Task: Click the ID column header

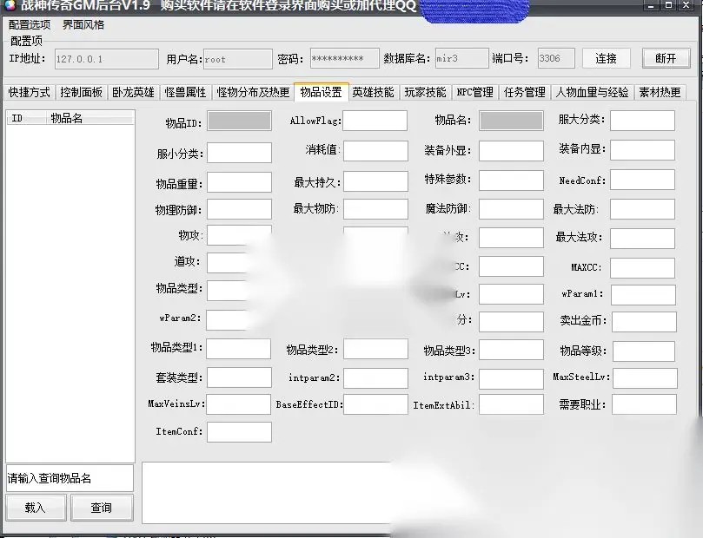Action: 26,118
